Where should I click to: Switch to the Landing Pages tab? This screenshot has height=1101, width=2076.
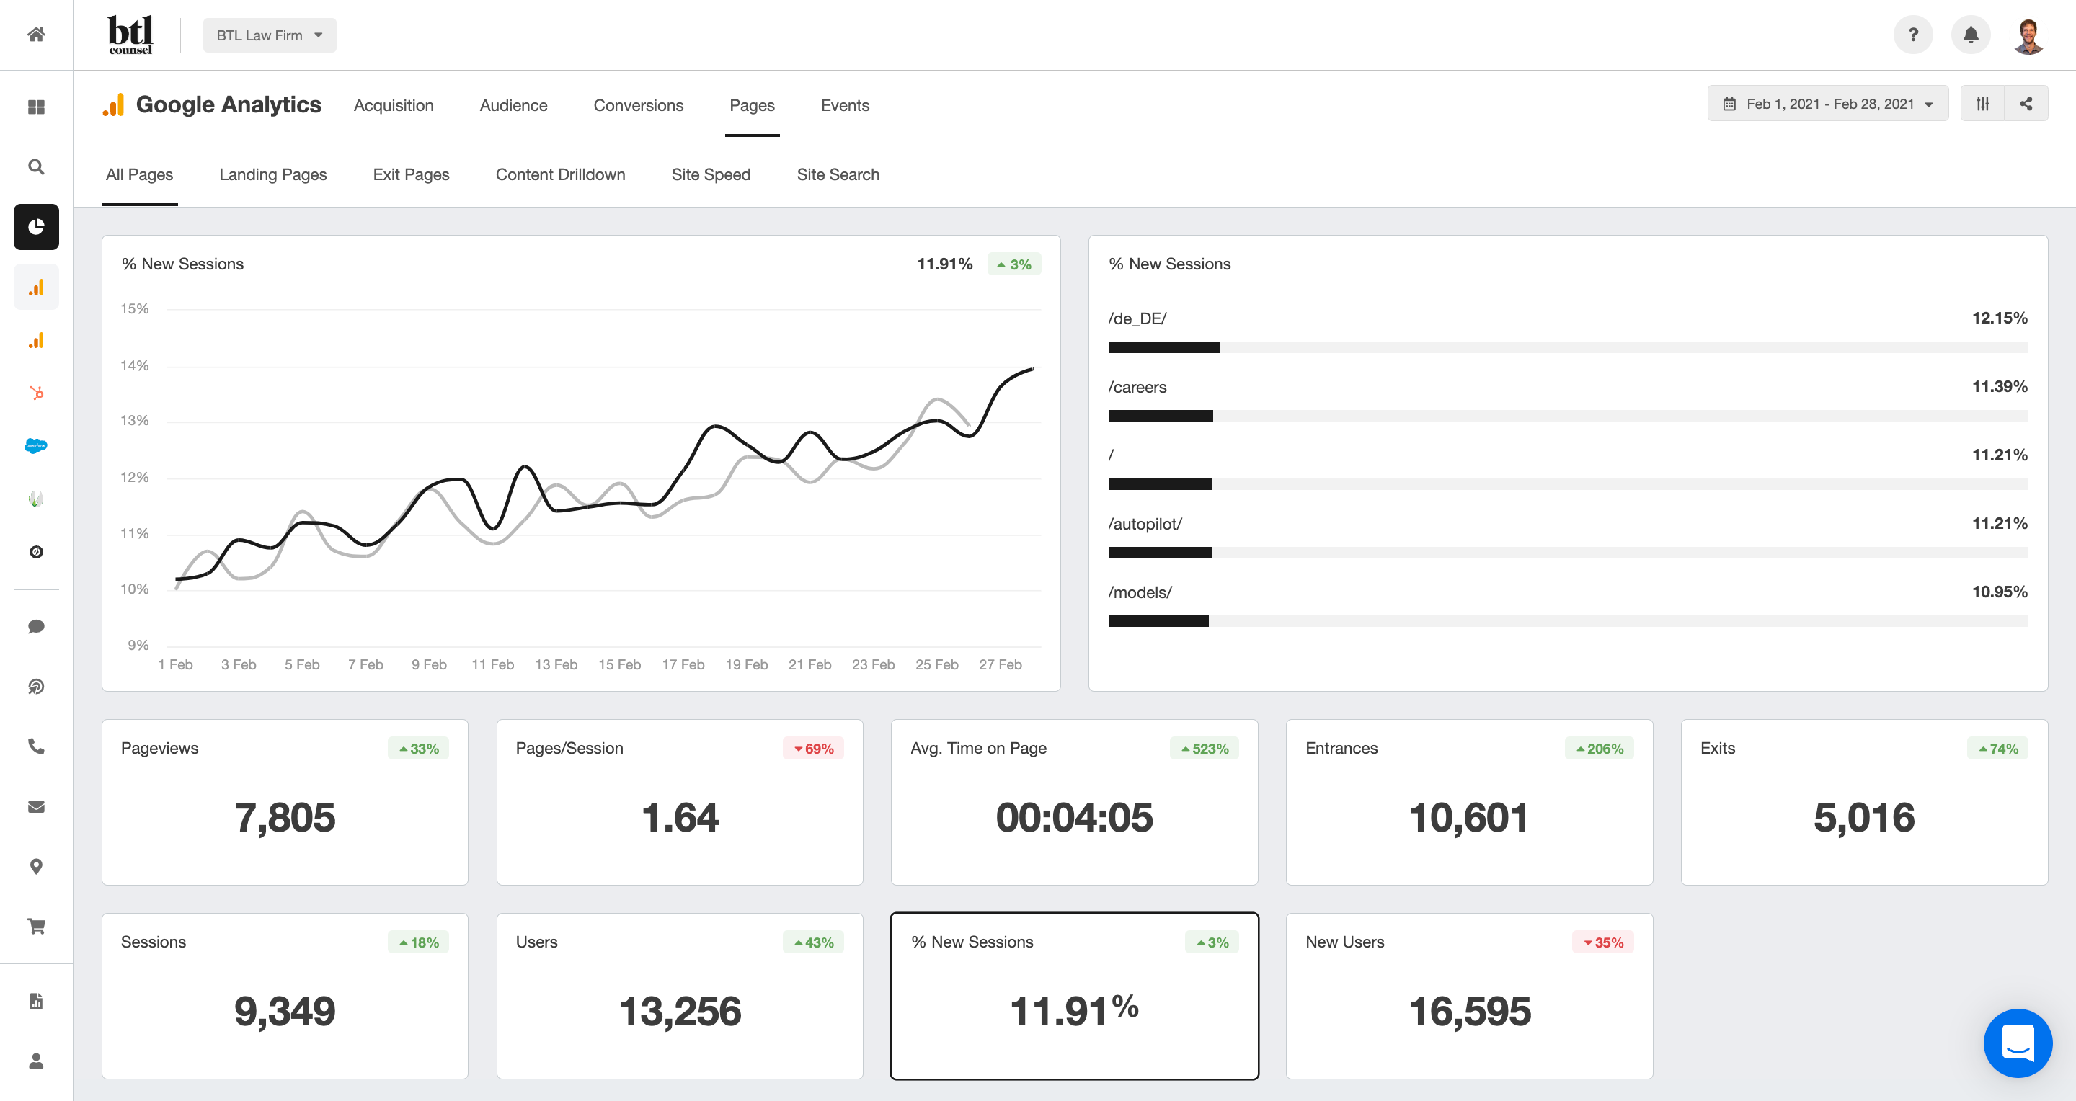[x=273, y=174]
